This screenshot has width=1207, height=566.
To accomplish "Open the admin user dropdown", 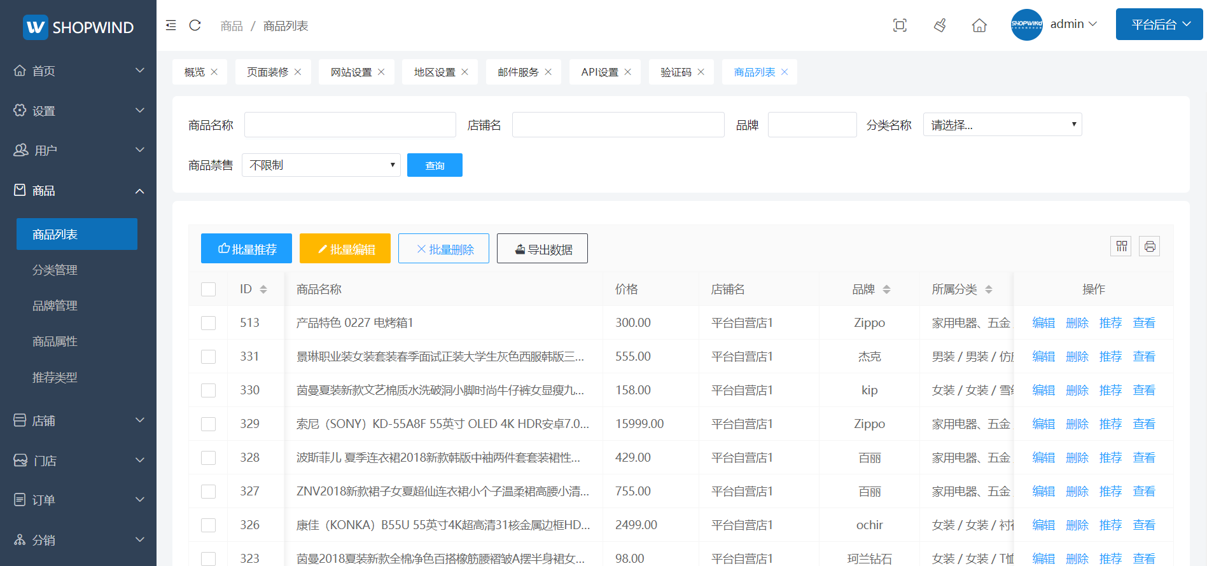I will [x=1073, y=24].
